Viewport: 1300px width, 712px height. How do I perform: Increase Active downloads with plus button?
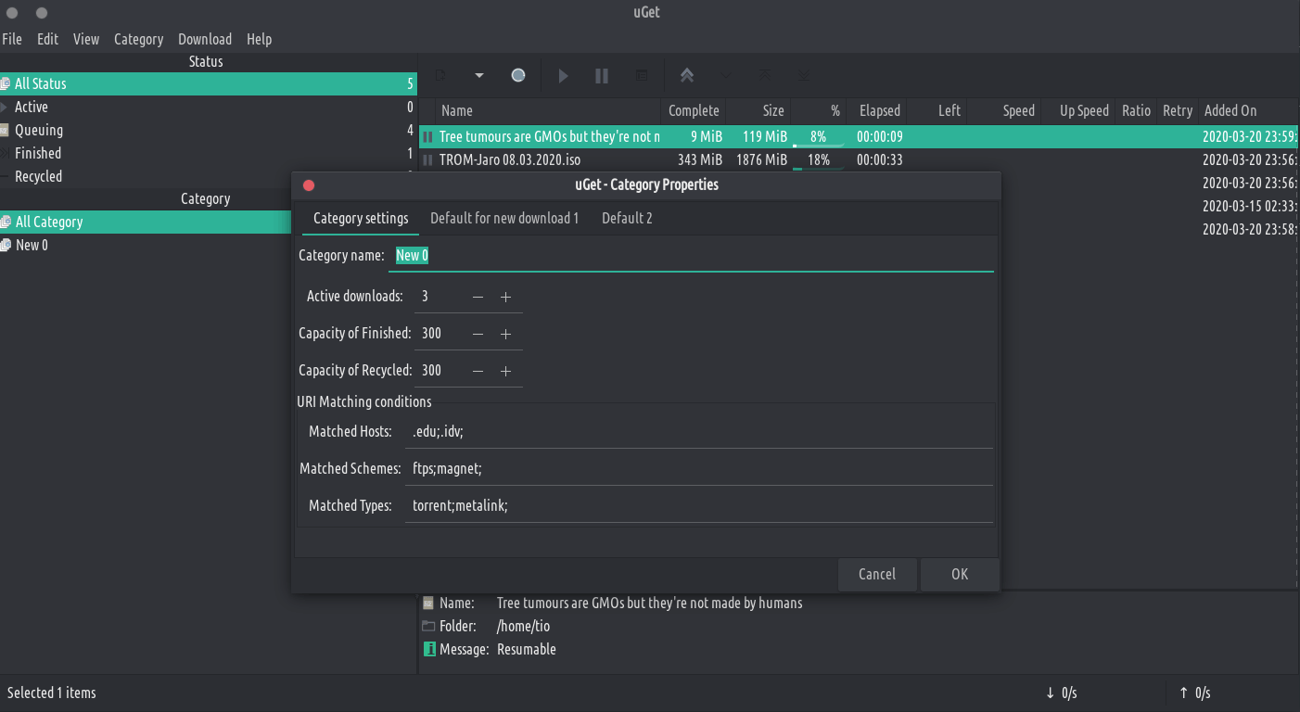point(505,297)
